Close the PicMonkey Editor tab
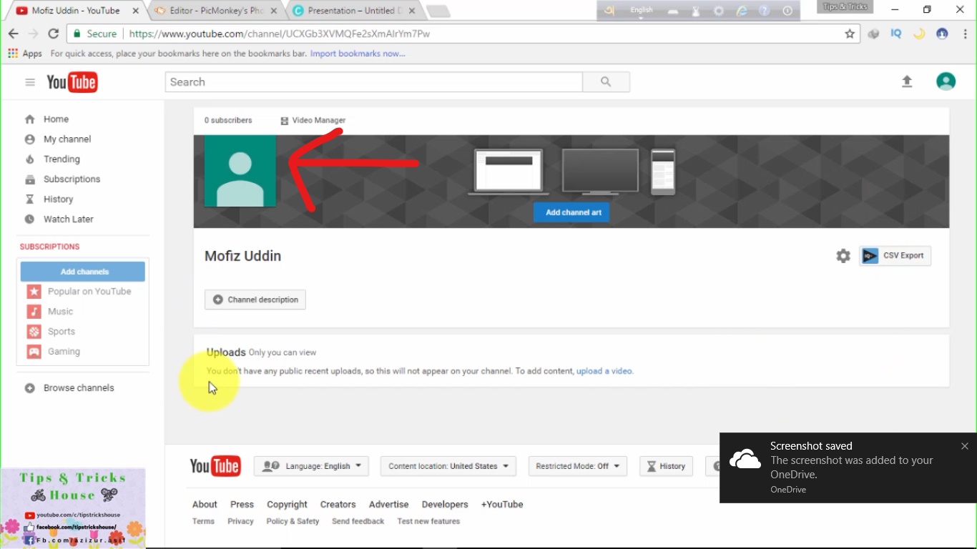This screenshot has width=977, height=549. point(274,11)
